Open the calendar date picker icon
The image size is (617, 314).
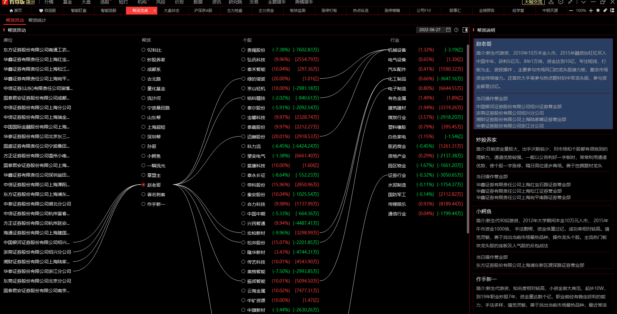pyautogui.click(x=448, y=30)
